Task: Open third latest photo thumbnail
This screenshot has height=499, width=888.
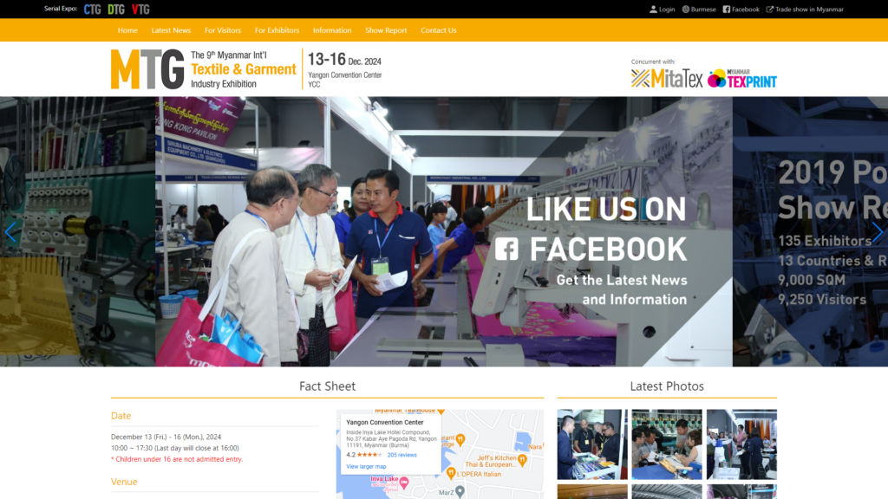Action: [741, 444]
